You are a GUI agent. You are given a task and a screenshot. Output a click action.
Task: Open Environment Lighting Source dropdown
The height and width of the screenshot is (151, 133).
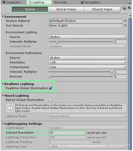click(88, 37)
